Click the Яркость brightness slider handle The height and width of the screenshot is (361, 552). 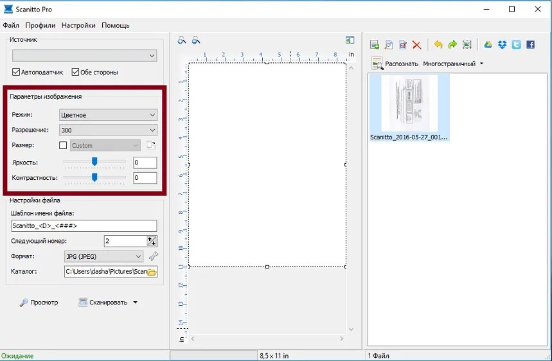pos(94,162)
